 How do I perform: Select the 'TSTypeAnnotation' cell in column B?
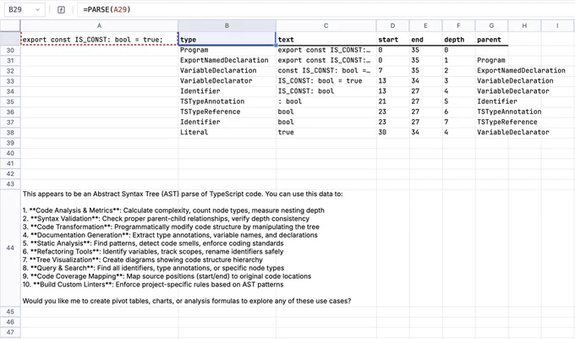[227, 101]
